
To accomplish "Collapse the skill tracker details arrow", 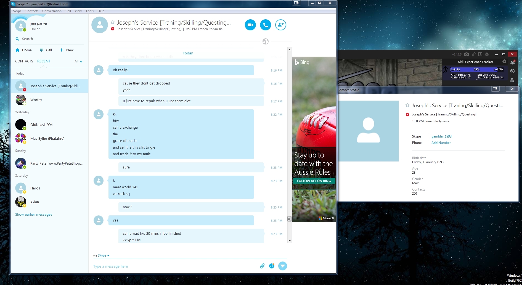I will pyautogui.click(x=477, y=80).
